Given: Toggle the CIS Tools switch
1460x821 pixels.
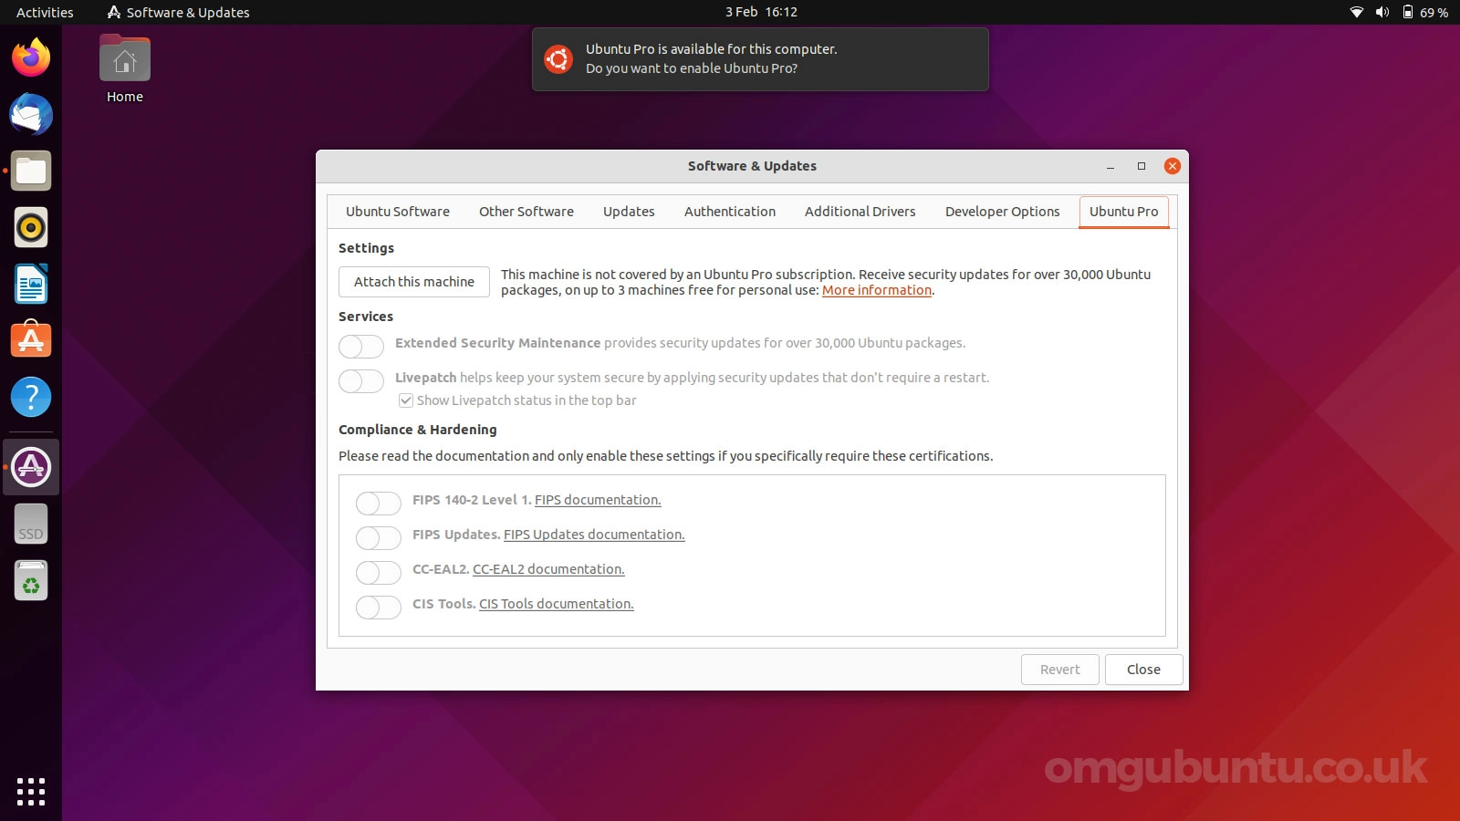Looking at the screenshot, I should [379, 607].
